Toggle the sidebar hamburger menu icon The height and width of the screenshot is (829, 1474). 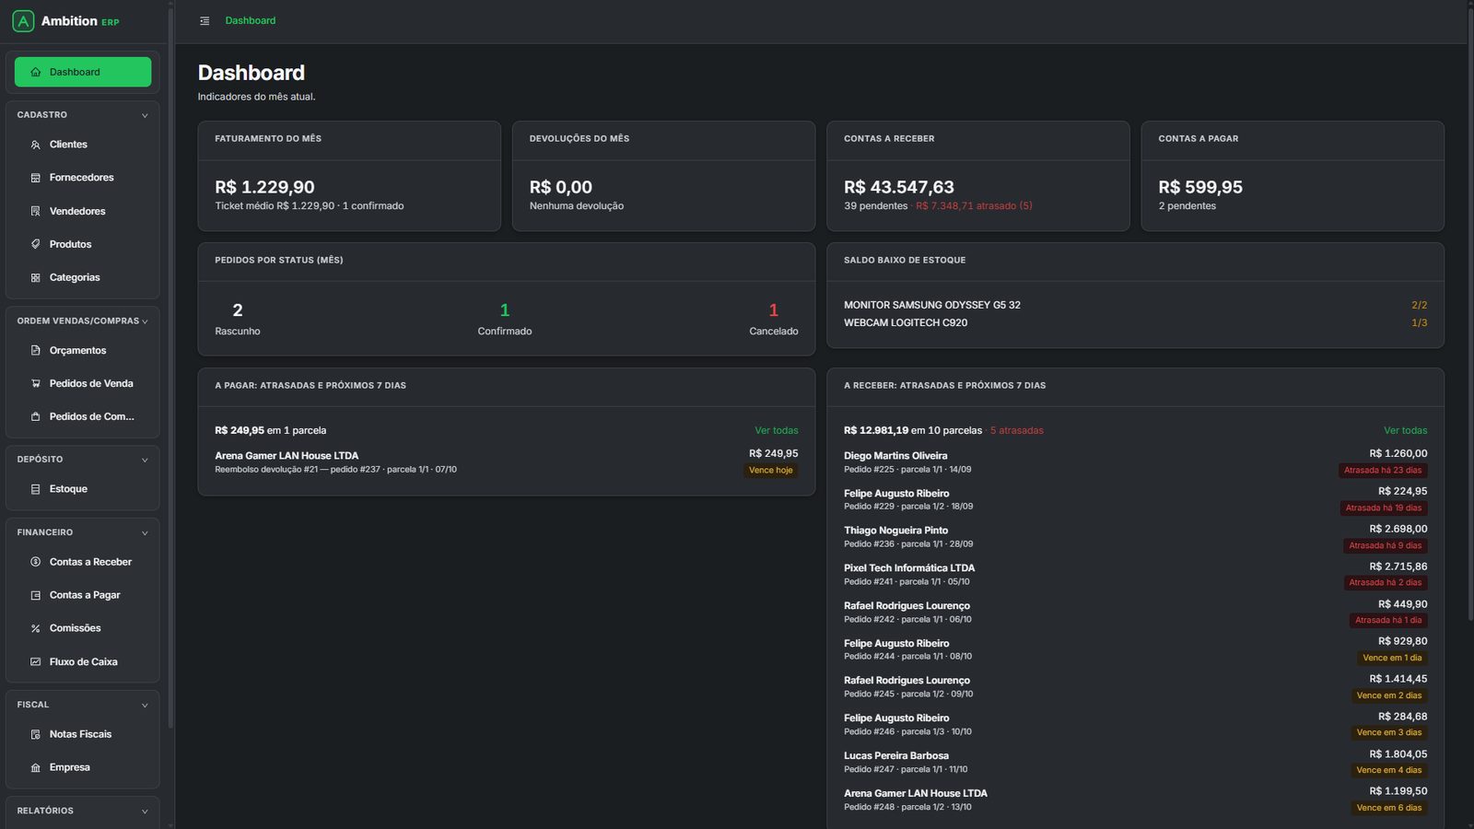[x=205, y=20]
